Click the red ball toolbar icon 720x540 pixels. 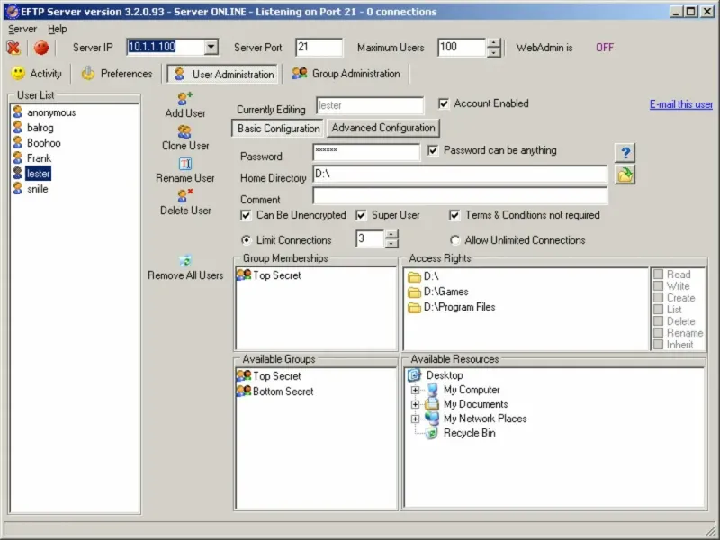tap(41, 48)
